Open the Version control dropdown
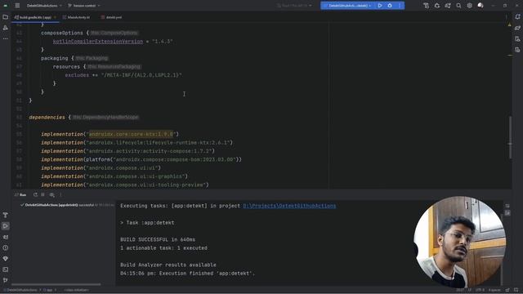The height and width of the screenshot is (294, 523). point(84,6)
